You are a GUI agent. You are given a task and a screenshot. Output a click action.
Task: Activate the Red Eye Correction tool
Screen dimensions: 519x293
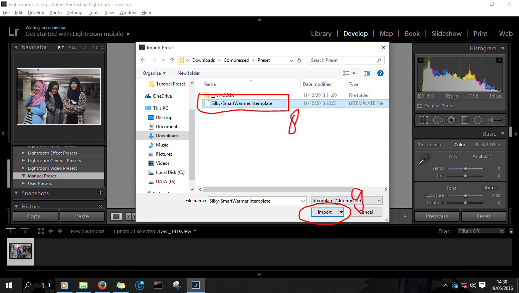pyautogui.click(x=451, y=120)
